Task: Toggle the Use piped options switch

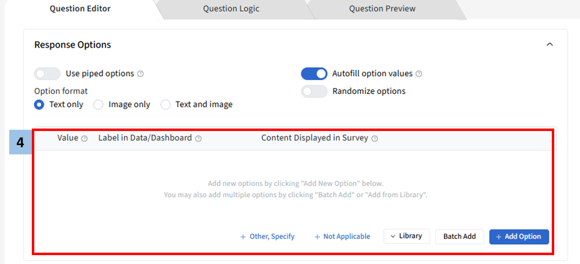Action: (47, 74)
